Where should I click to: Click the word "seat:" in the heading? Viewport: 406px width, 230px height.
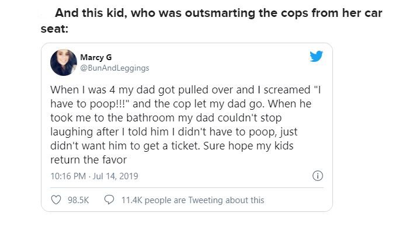[x=54, y=29]
